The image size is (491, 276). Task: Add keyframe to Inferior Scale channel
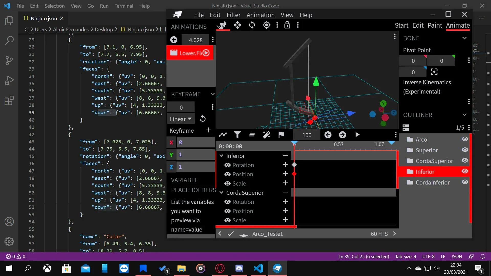(x=285, y=183)
